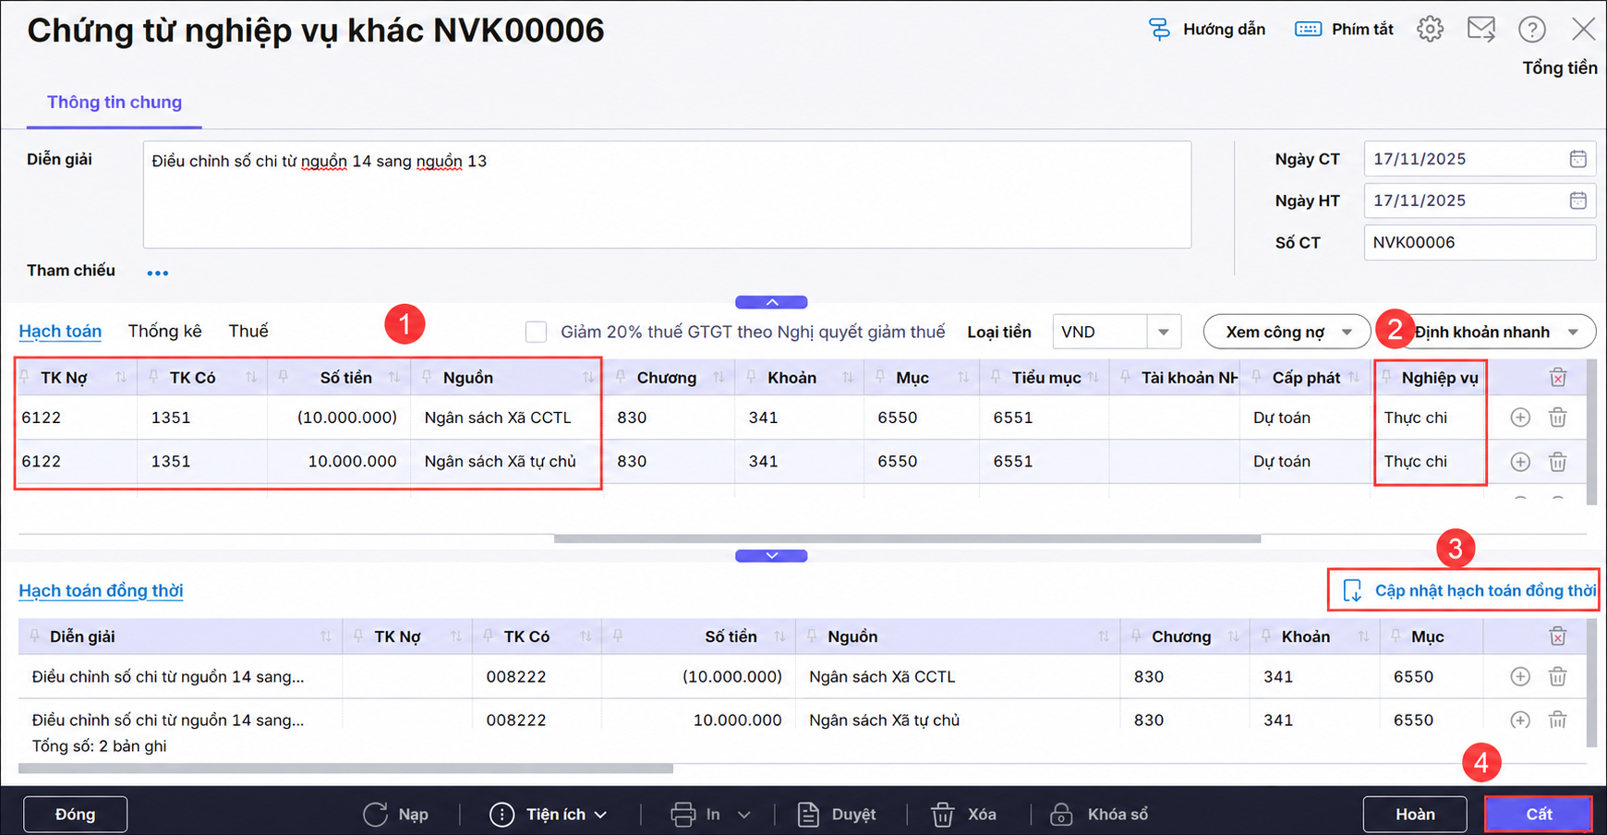Click the Số CT input field
1607x835 pixels.
click(x=1480, y=243)
